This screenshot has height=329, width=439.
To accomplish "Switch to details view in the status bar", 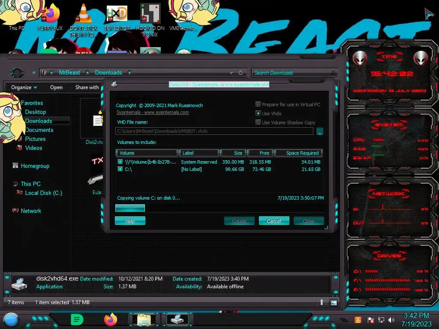I will coord(322,302).
